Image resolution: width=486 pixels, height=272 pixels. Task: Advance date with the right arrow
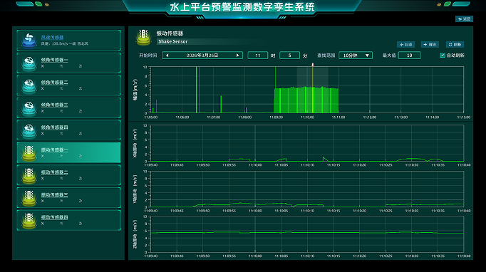[x=238, y=56]
